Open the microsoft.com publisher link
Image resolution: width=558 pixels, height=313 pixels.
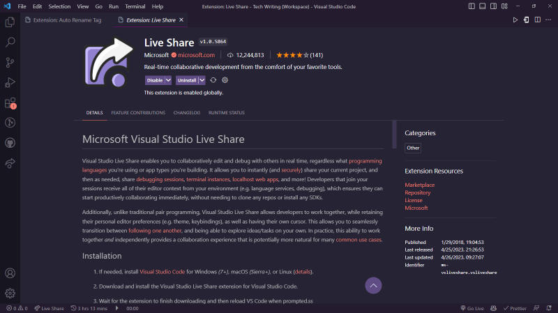coord(196,55)
